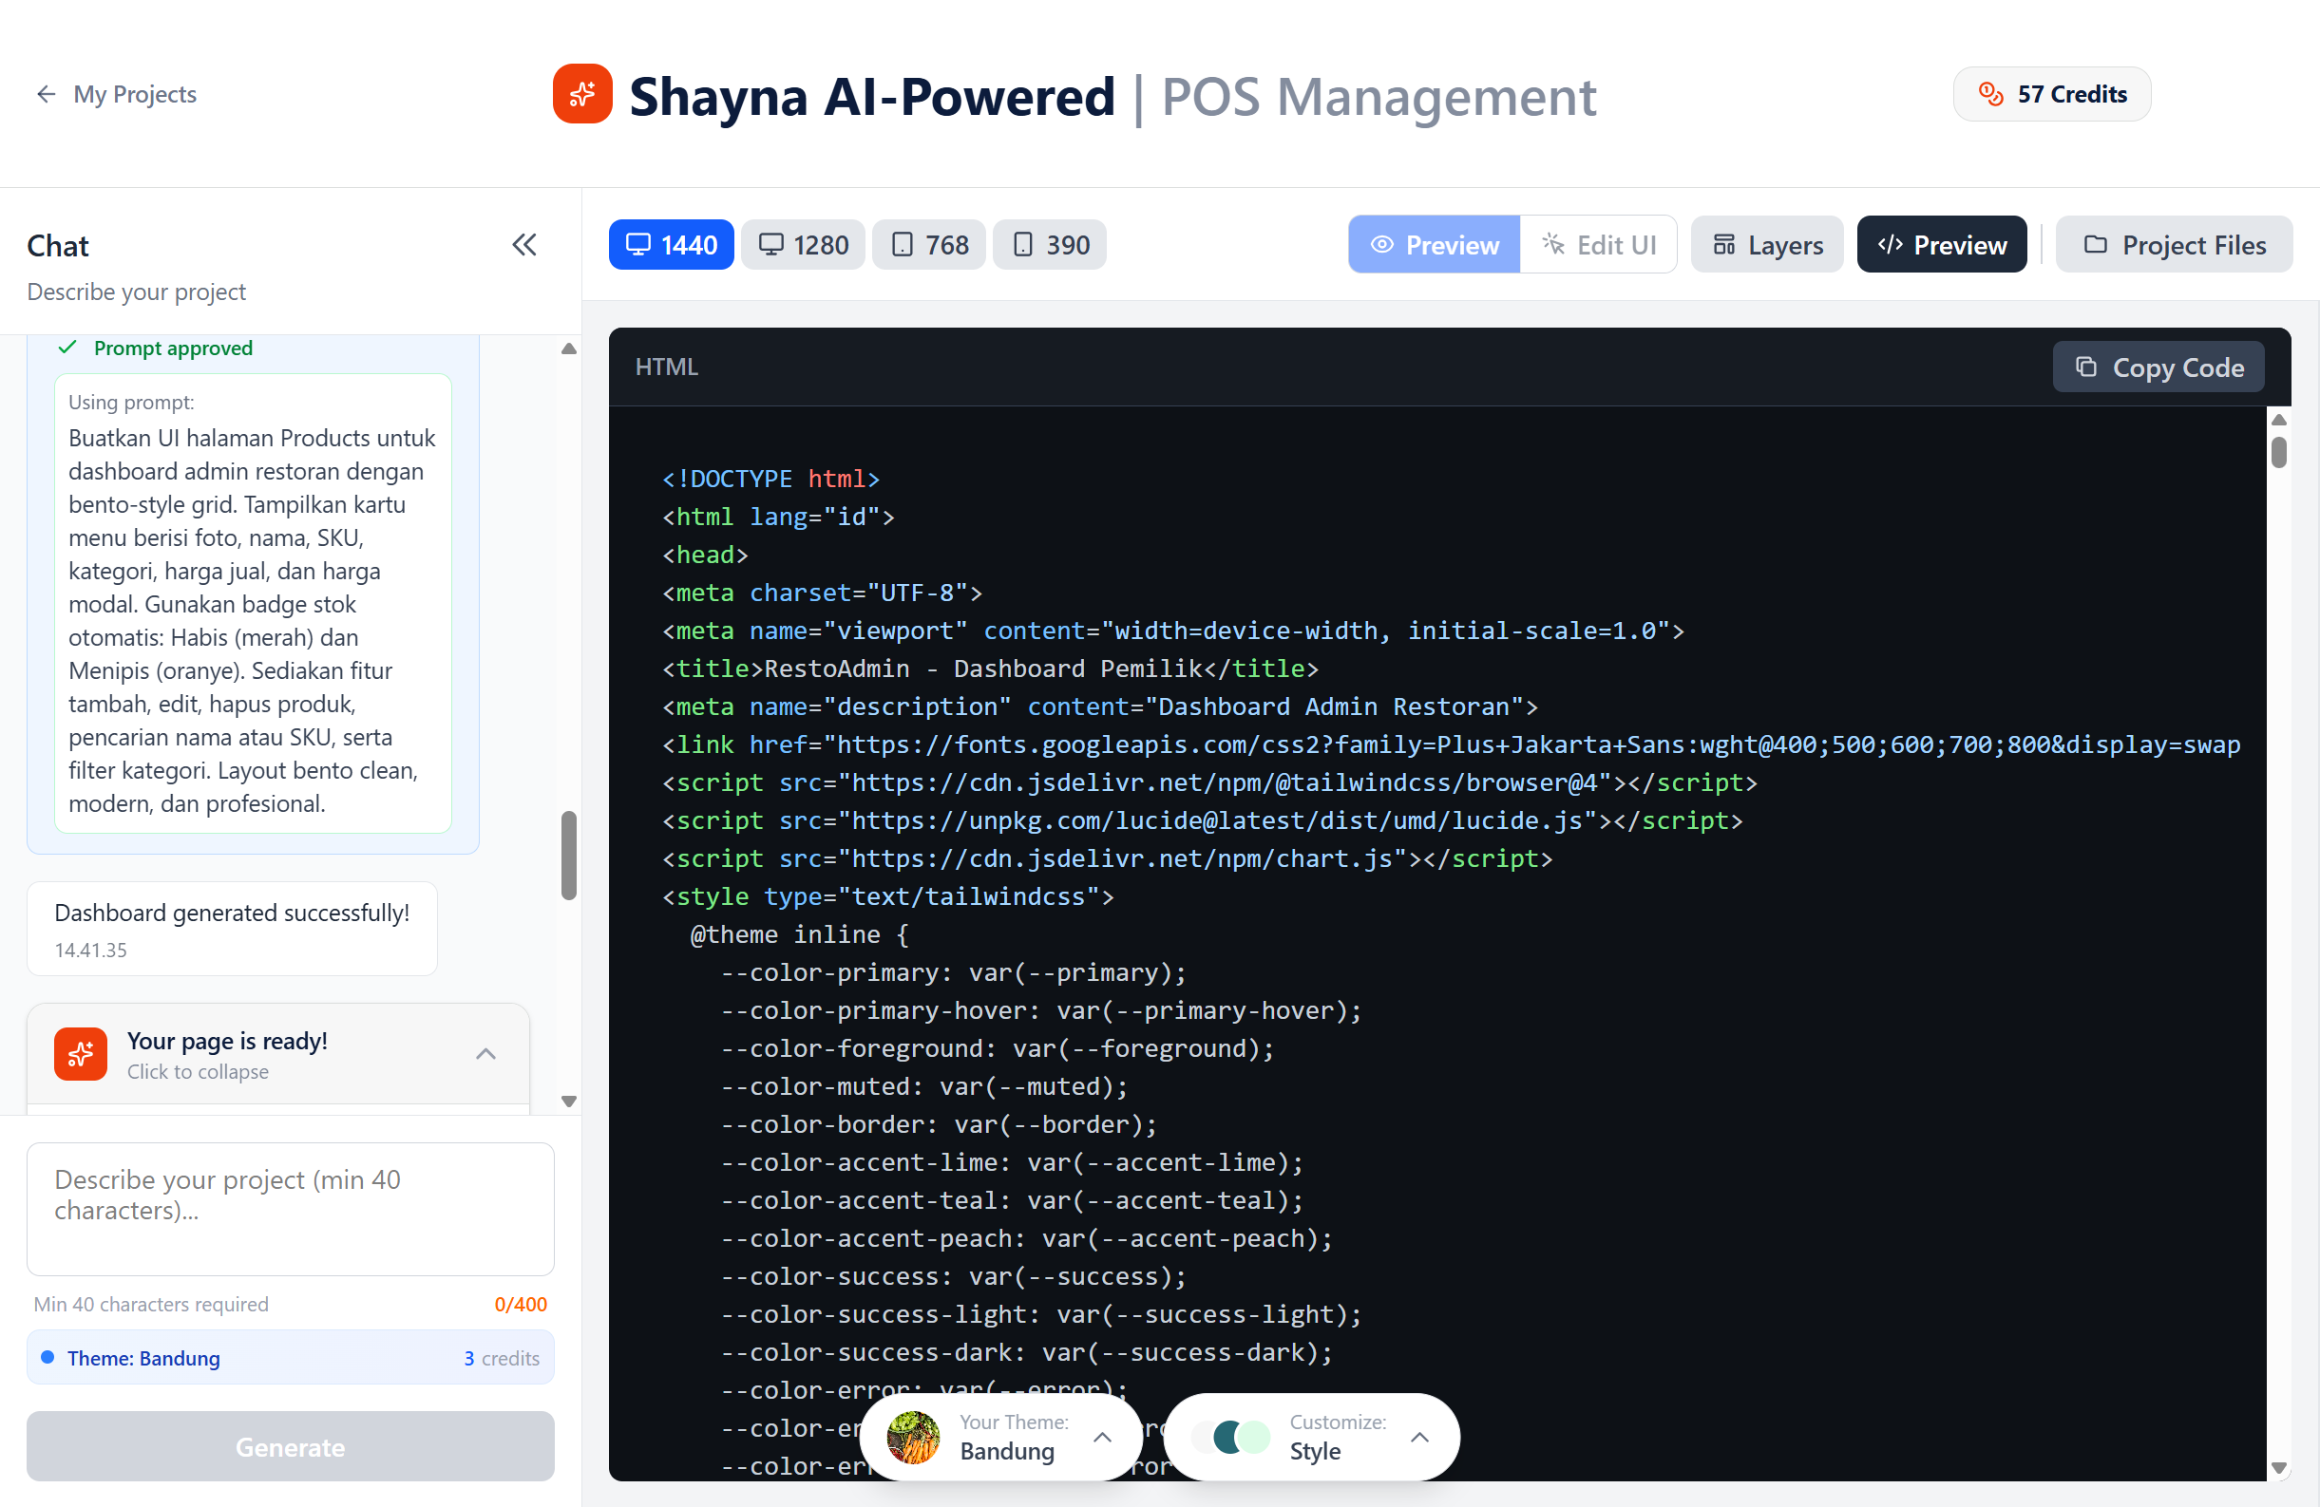Activate the eye Preview mode
Screen dimensions: 2320x1507
click(1433, 244)
